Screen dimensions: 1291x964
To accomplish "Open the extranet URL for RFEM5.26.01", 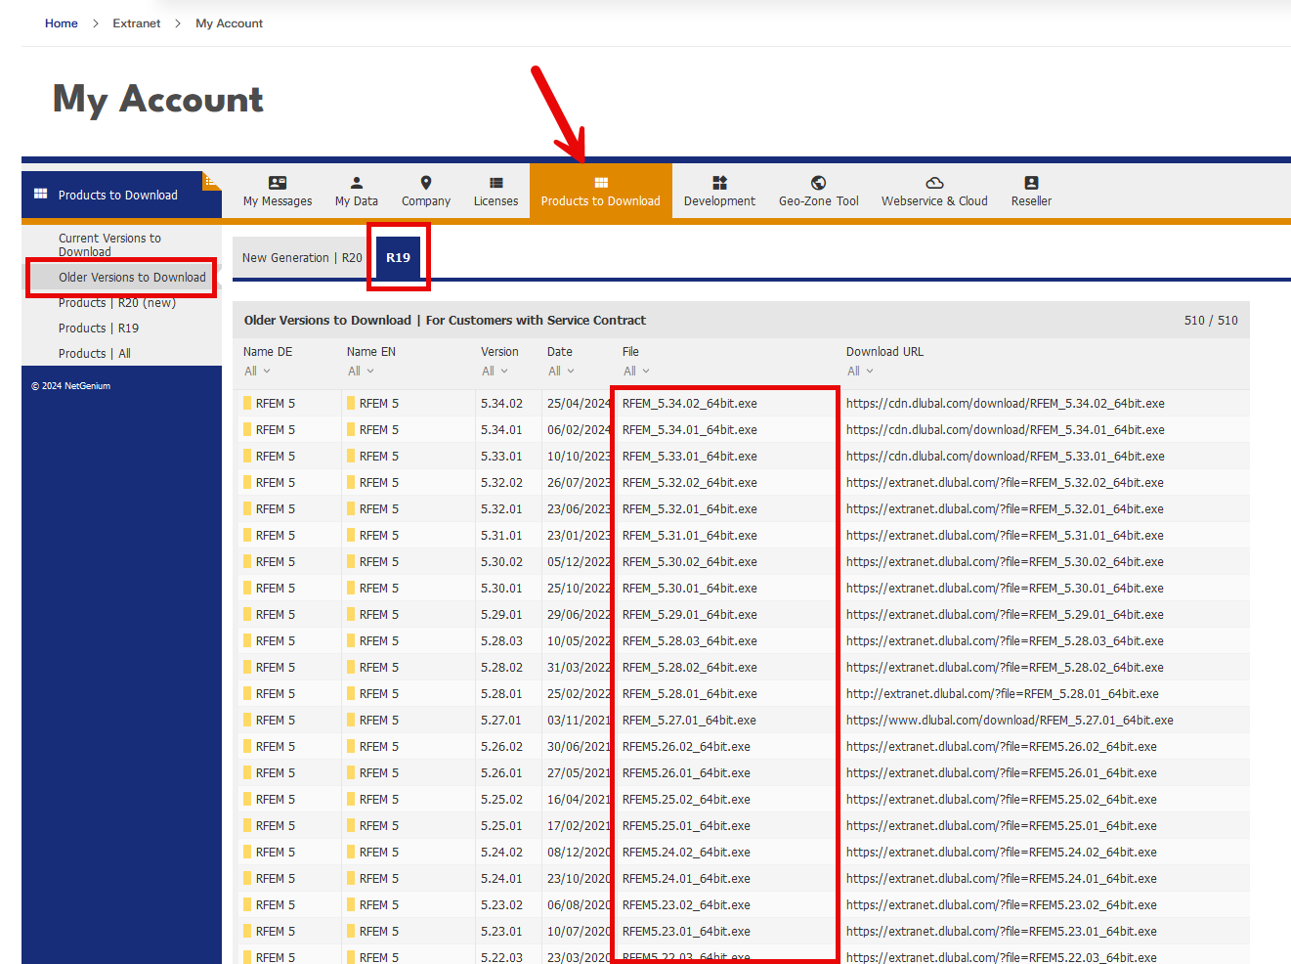I will [x=1002, y=773].
